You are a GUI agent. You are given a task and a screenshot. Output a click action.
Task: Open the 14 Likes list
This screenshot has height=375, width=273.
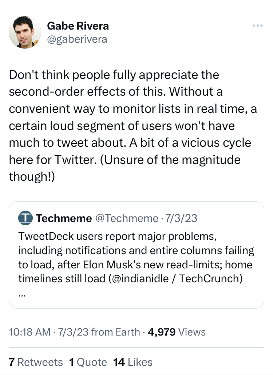coord(133,362)
